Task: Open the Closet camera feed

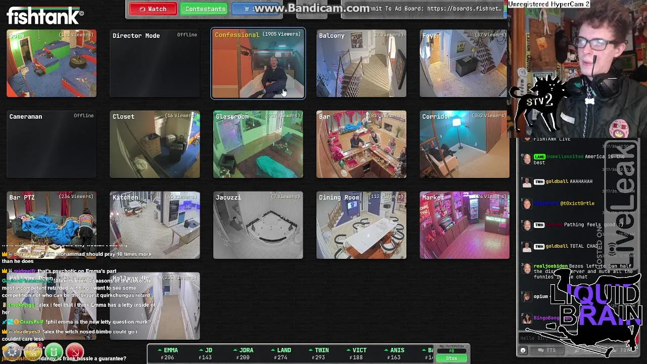Action: (x=155, y=144)
